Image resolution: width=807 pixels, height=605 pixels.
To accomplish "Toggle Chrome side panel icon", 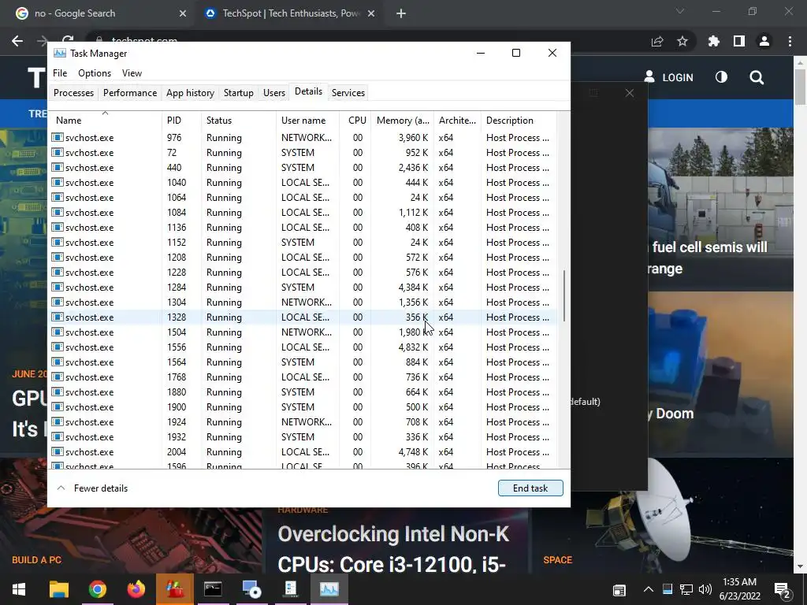I will (x=738, y=41).
